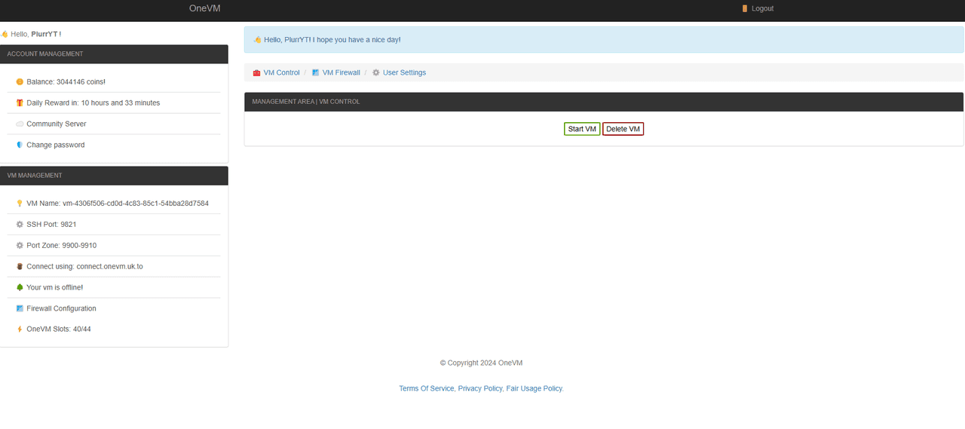
Task: Click the Hello PlurrYT sidebar greeting text
Action: (x=35, y=34)
